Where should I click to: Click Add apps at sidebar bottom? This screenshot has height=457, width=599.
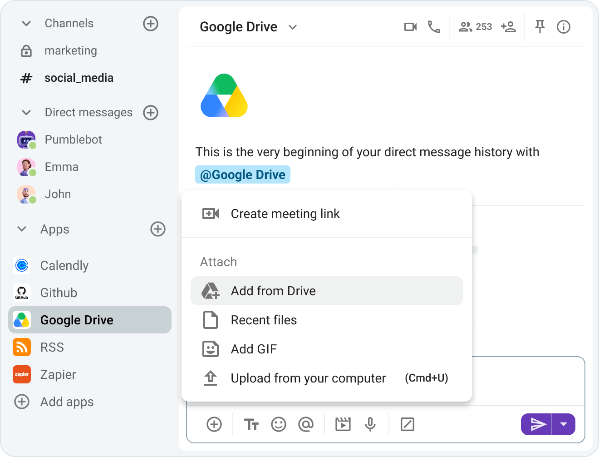tap(54, 402)
